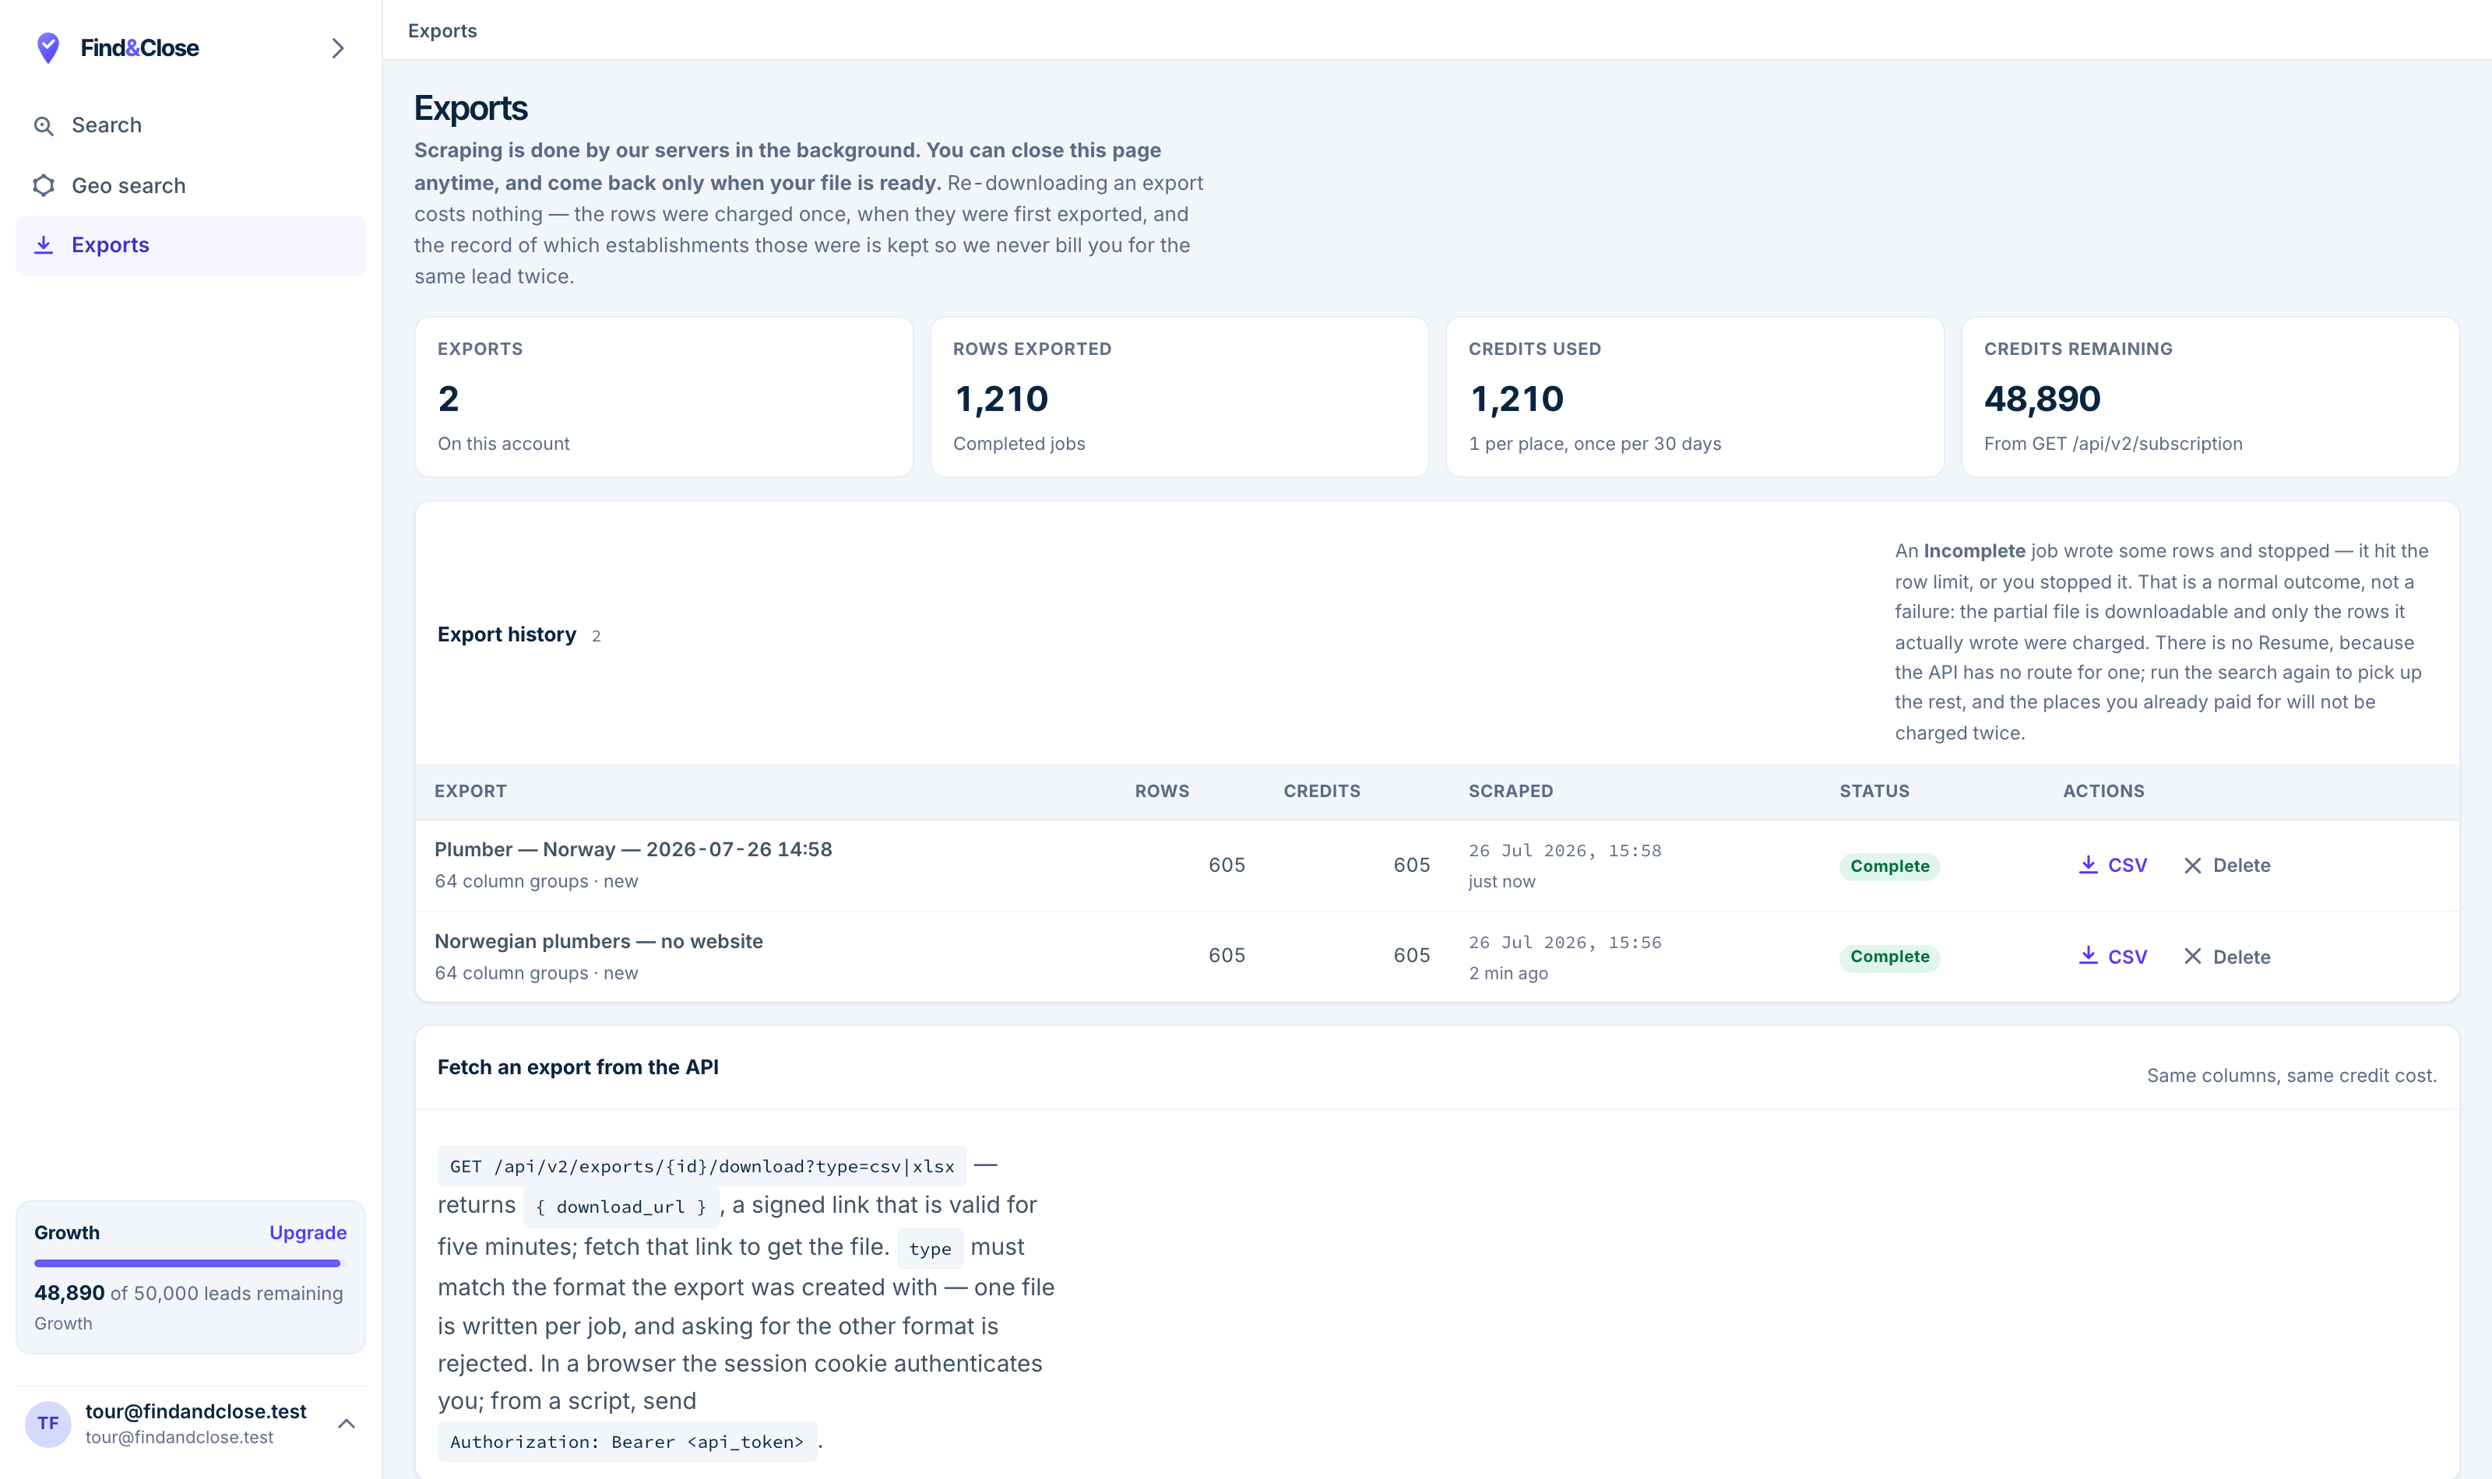Viewport: 2492px width, 1479px height.
Task: Click the Exports download icon in sidebar
Action: pos(44,245)
